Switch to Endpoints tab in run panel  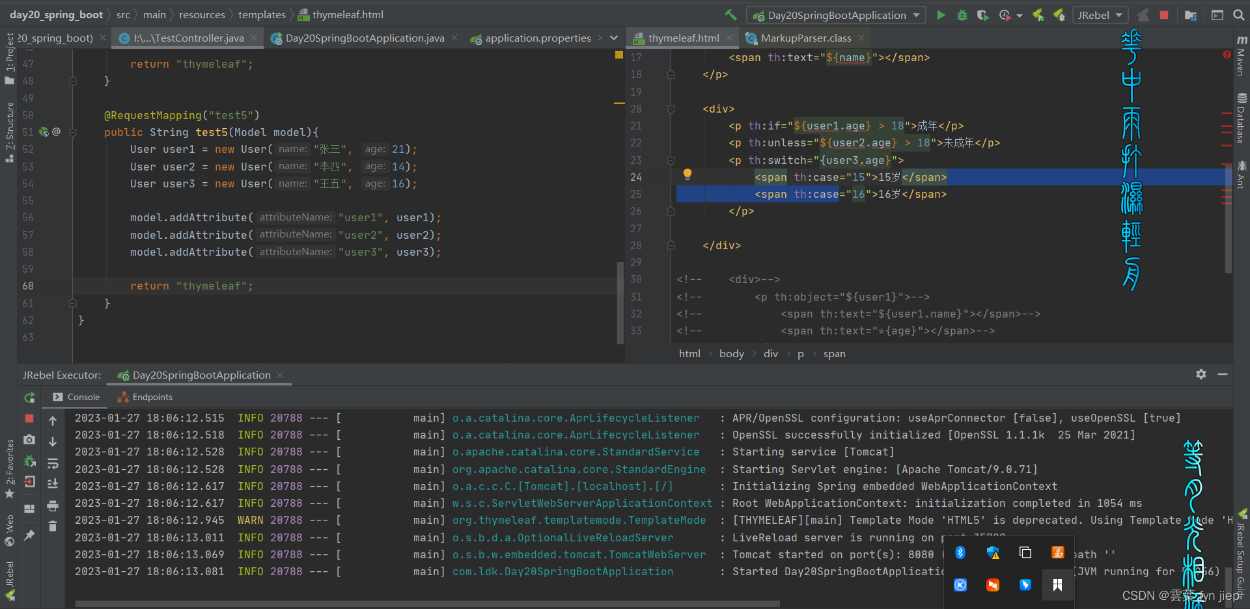pos(145,397)
